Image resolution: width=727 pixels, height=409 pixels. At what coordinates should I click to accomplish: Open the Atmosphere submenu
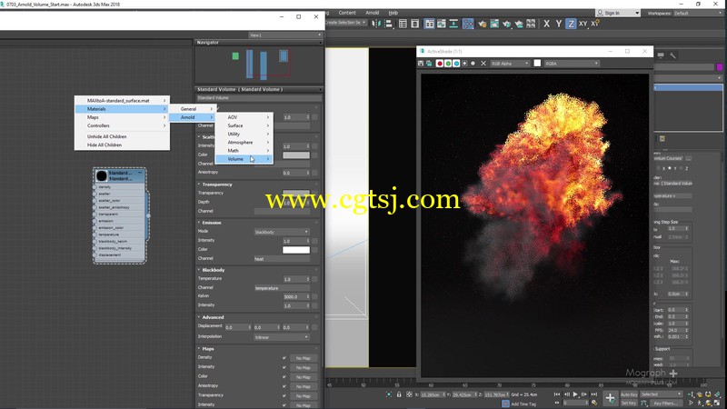(244, 143)
